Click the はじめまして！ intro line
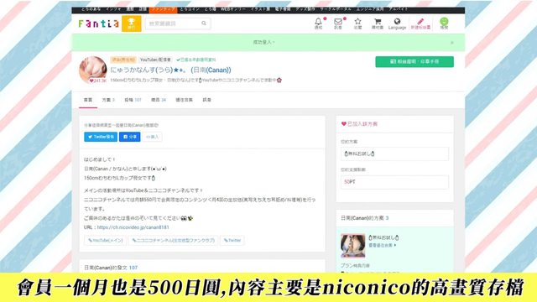This screenshot has width=537, height=302. tap(100, 159)
